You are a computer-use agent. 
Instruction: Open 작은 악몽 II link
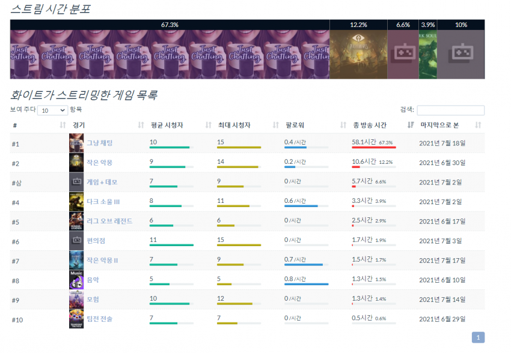102,261
